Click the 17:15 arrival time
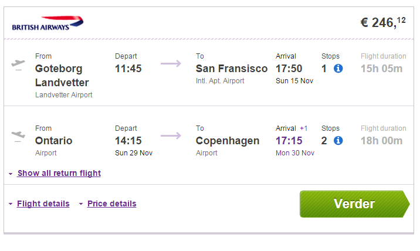The image size is (420, 251). tap(289, 141)
